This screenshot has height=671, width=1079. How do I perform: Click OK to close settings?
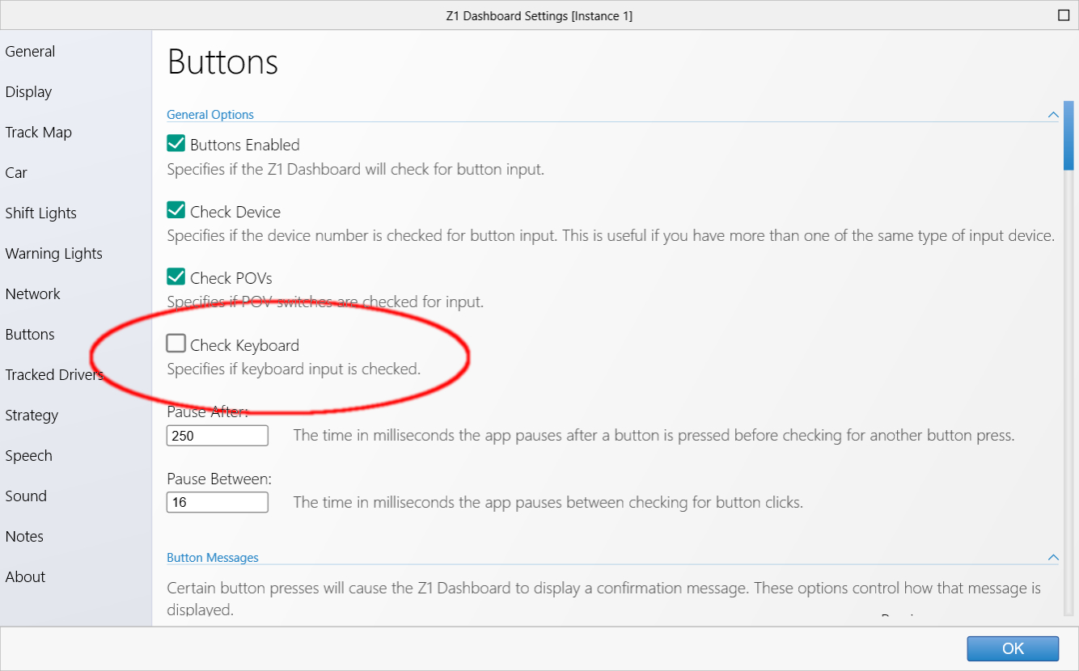pos(1013,648)
